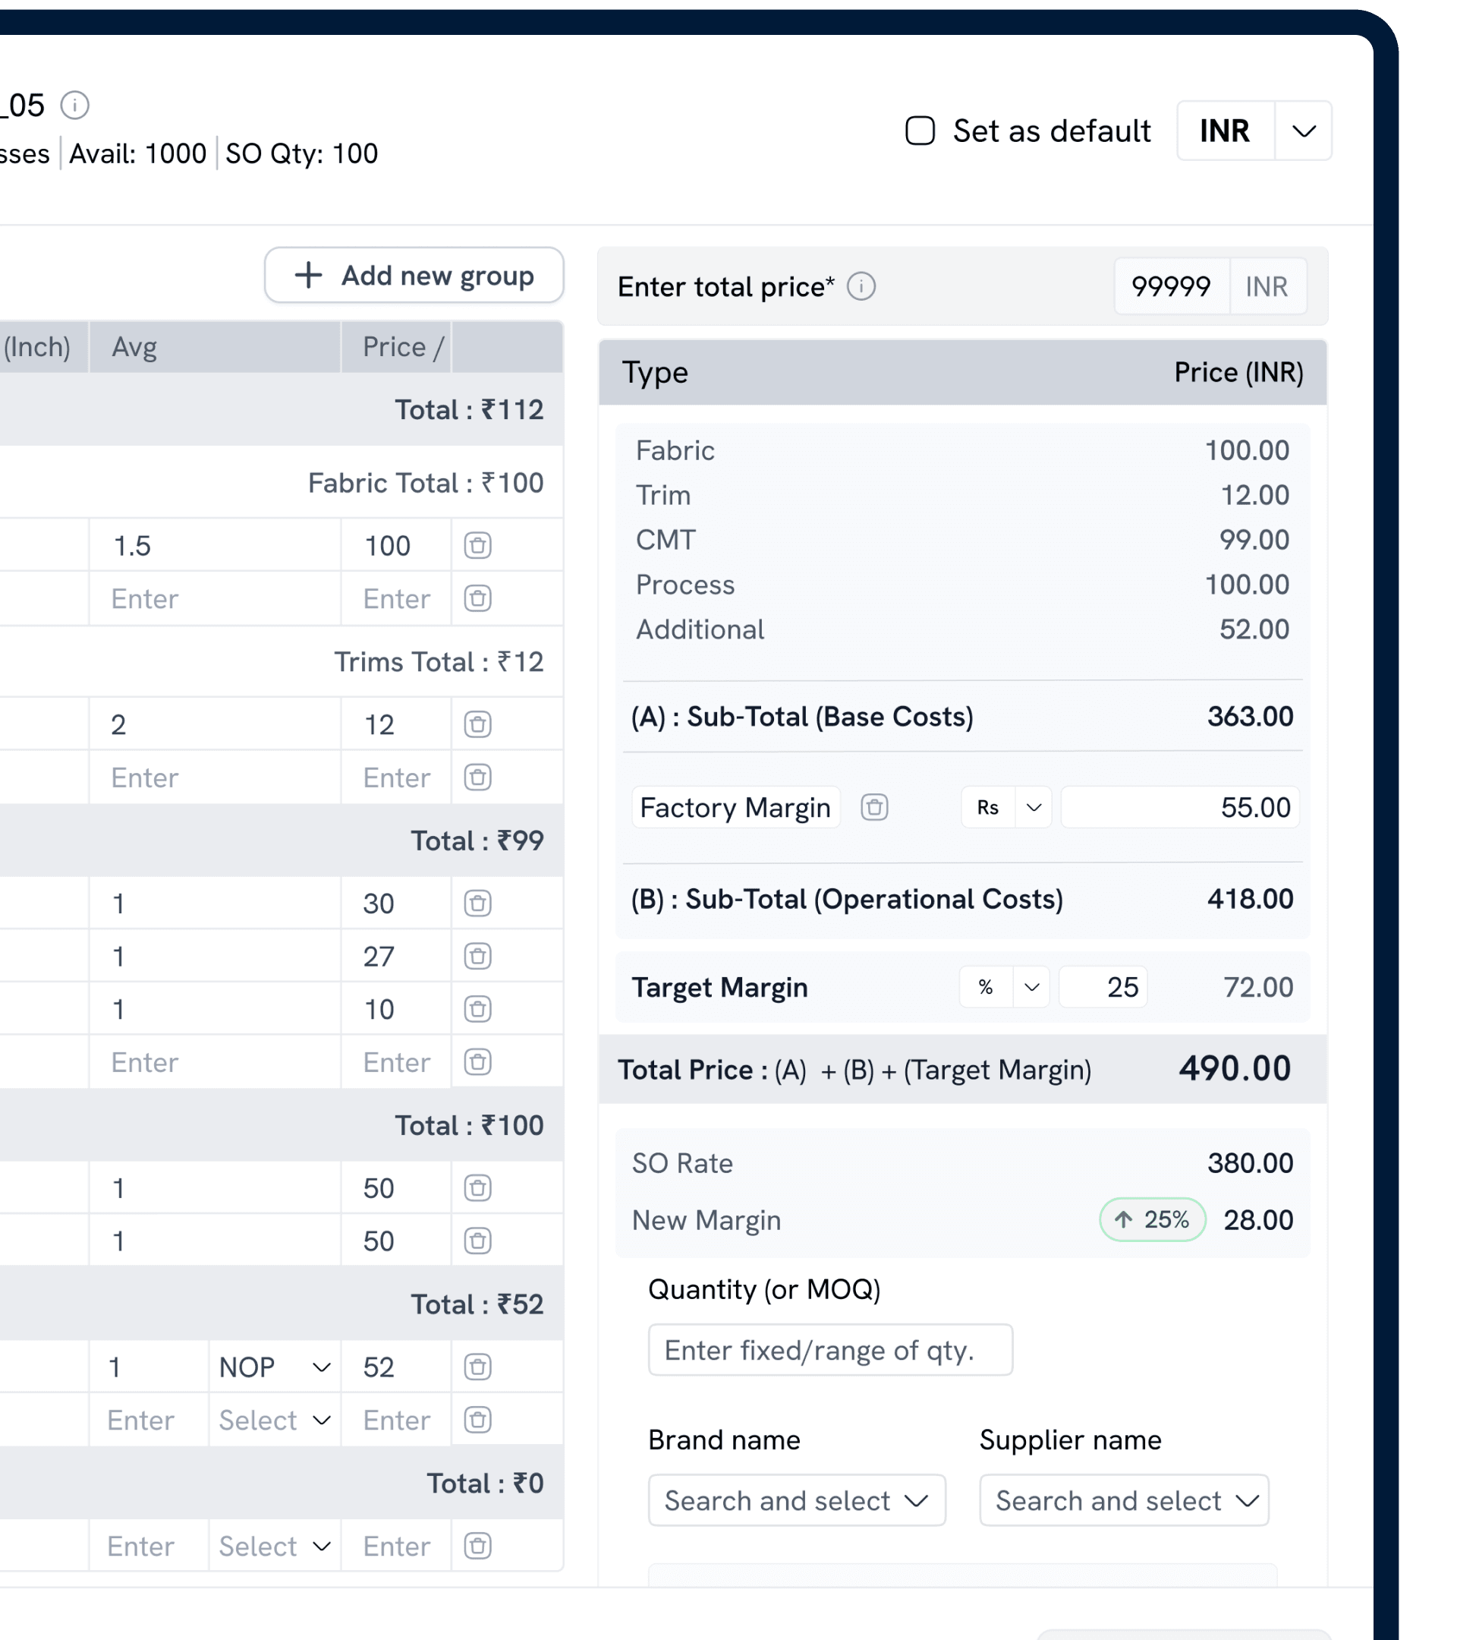Viewport: 1457px width, 1640px height.
Task: Open Brand name search dropdown
Action: (796, 1500)
